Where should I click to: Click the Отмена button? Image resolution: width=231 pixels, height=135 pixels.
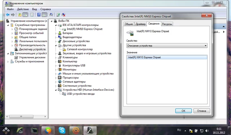pos(201,111)
